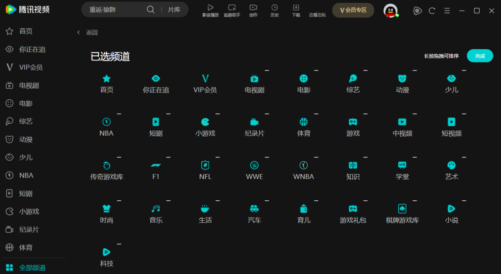Go back using the 返回 chevron
This screenshot has height=274, width=501.
pyautogui.click(x=78, y=32)
